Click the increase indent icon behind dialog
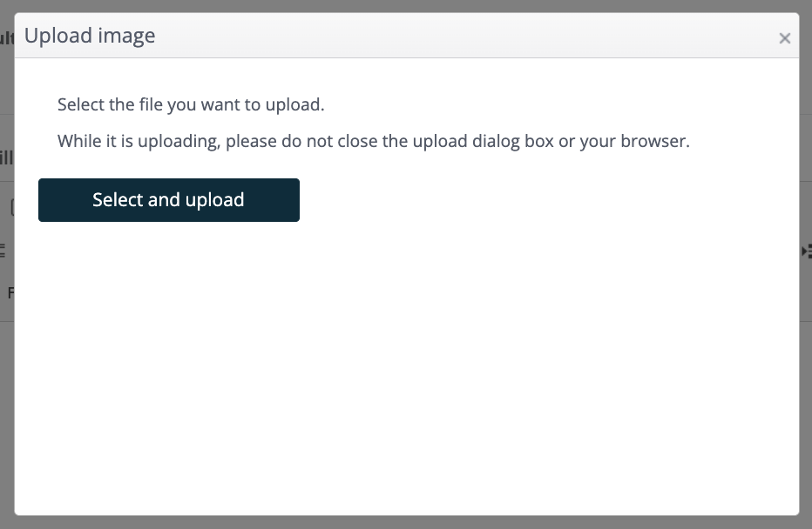This screenshot has height=529, width=812. [806, 251]
